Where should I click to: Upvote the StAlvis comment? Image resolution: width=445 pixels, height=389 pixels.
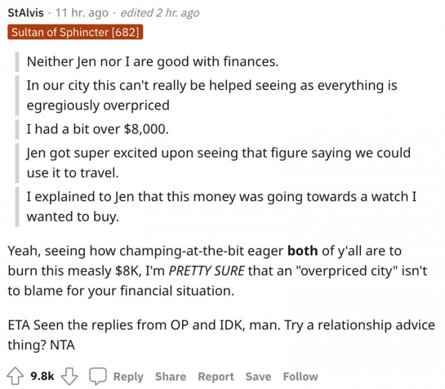(15, 376)
